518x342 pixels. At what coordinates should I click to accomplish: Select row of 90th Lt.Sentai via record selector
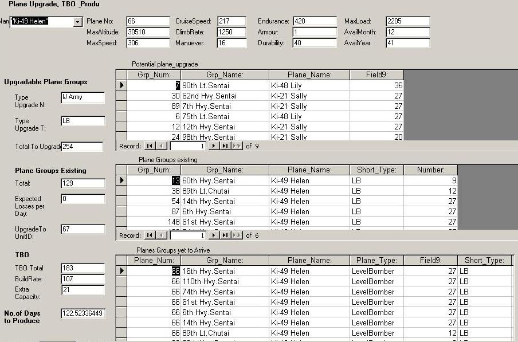click(121, 85)
